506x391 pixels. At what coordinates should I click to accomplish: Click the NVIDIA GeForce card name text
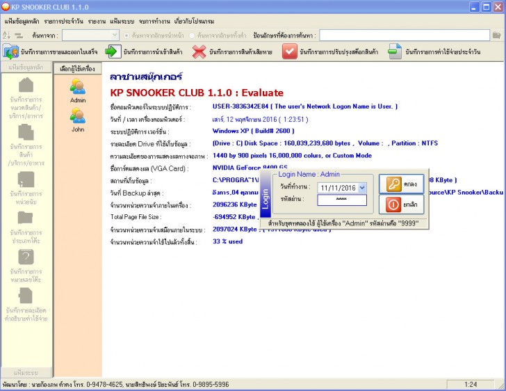click(250, 168)
